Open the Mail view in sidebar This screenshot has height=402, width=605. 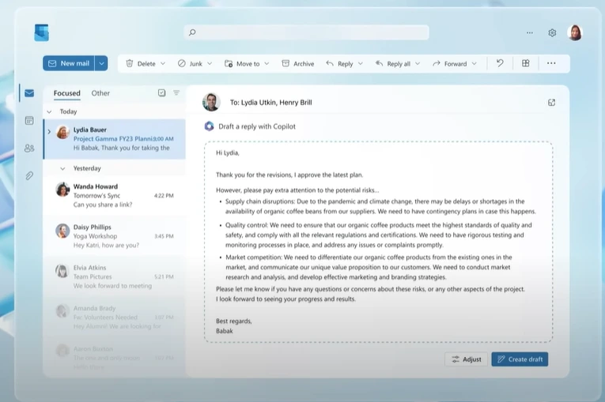[29, 93]
